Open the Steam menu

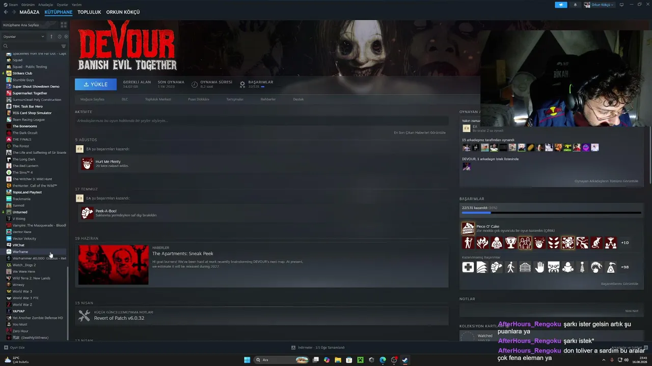click(x=13, y=5)
